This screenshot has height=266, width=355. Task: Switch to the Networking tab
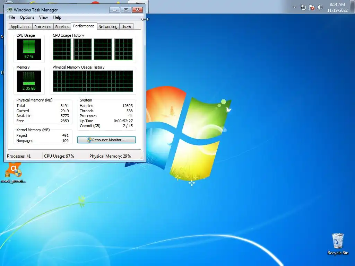pyautogui.click(x=108, y=27)
